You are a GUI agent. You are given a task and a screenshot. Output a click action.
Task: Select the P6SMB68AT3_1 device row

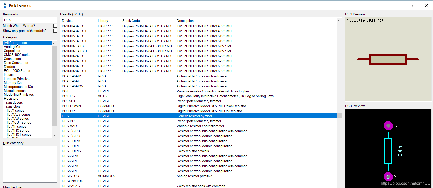[199, 71]
